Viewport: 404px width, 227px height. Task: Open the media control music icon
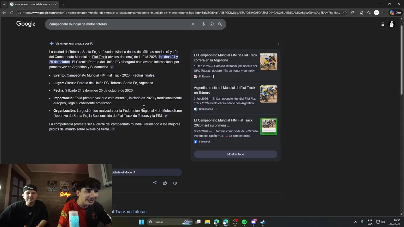coord(361,13)
